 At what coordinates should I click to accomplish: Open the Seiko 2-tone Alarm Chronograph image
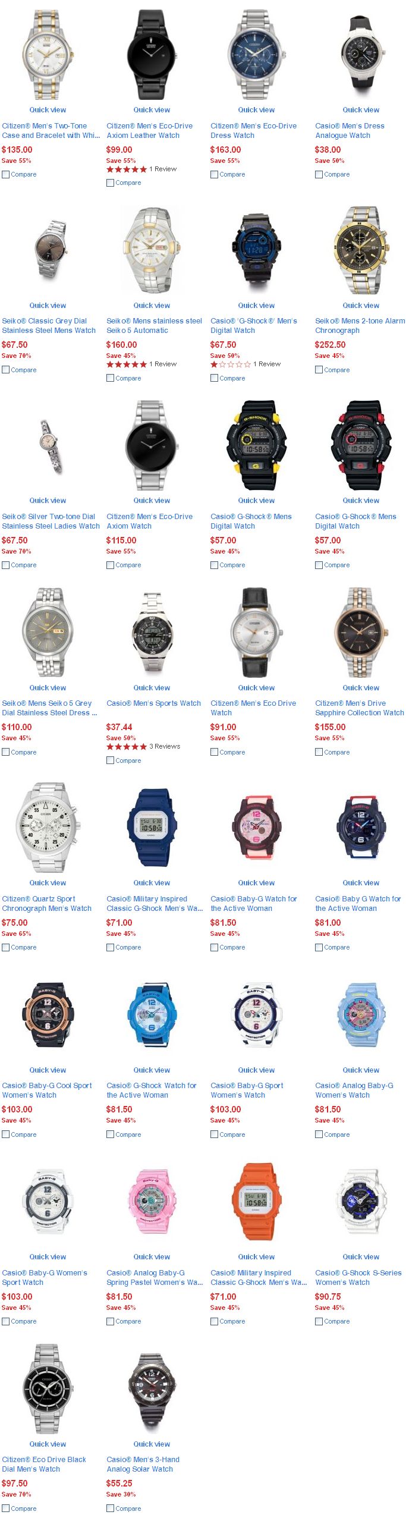(361, 249)
